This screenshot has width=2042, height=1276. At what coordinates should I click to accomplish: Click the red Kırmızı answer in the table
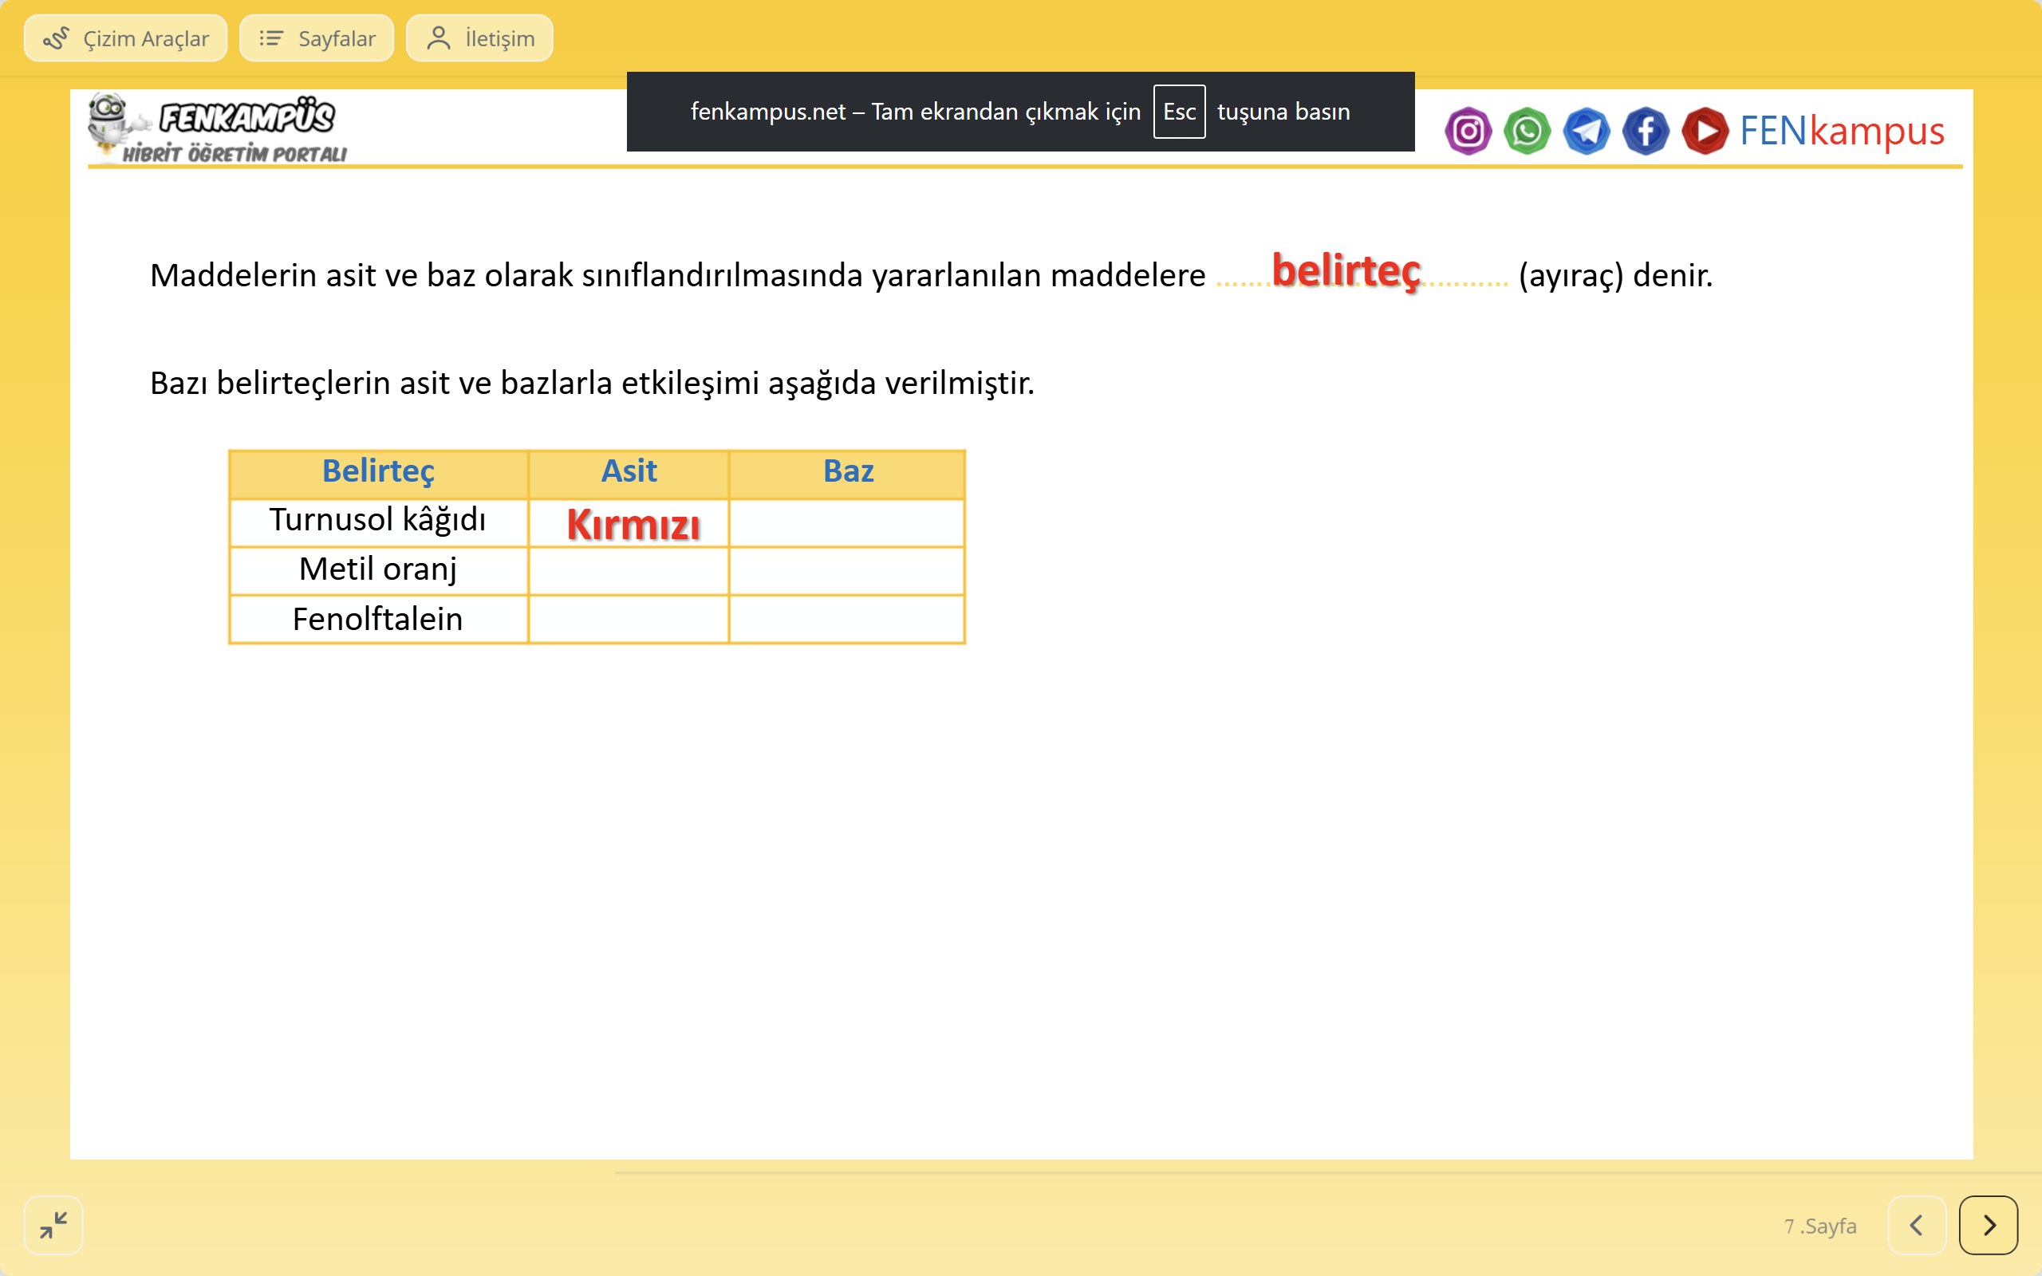pyautogui.click(x=633, y=525)
